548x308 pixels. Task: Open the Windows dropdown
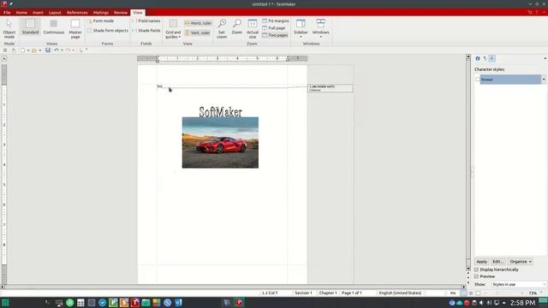pos(320,28)
